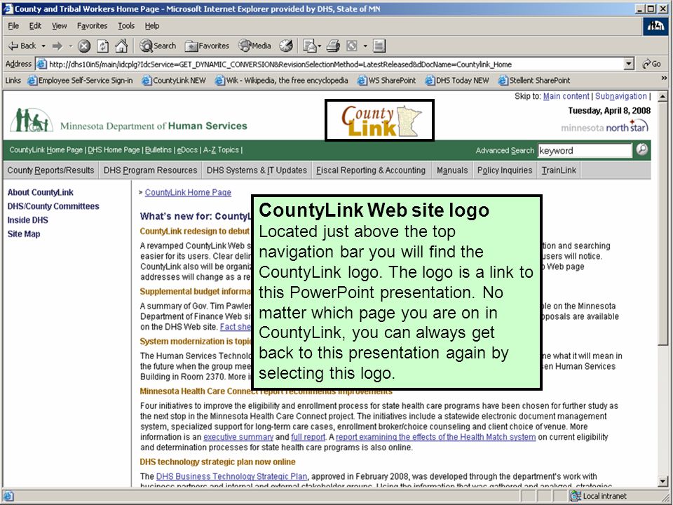Open the WS SharePoint links bar shortcut

387,80
